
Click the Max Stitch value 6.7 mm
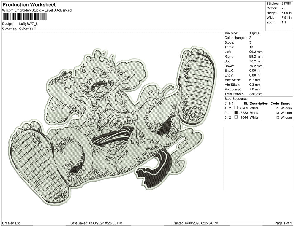255,80
